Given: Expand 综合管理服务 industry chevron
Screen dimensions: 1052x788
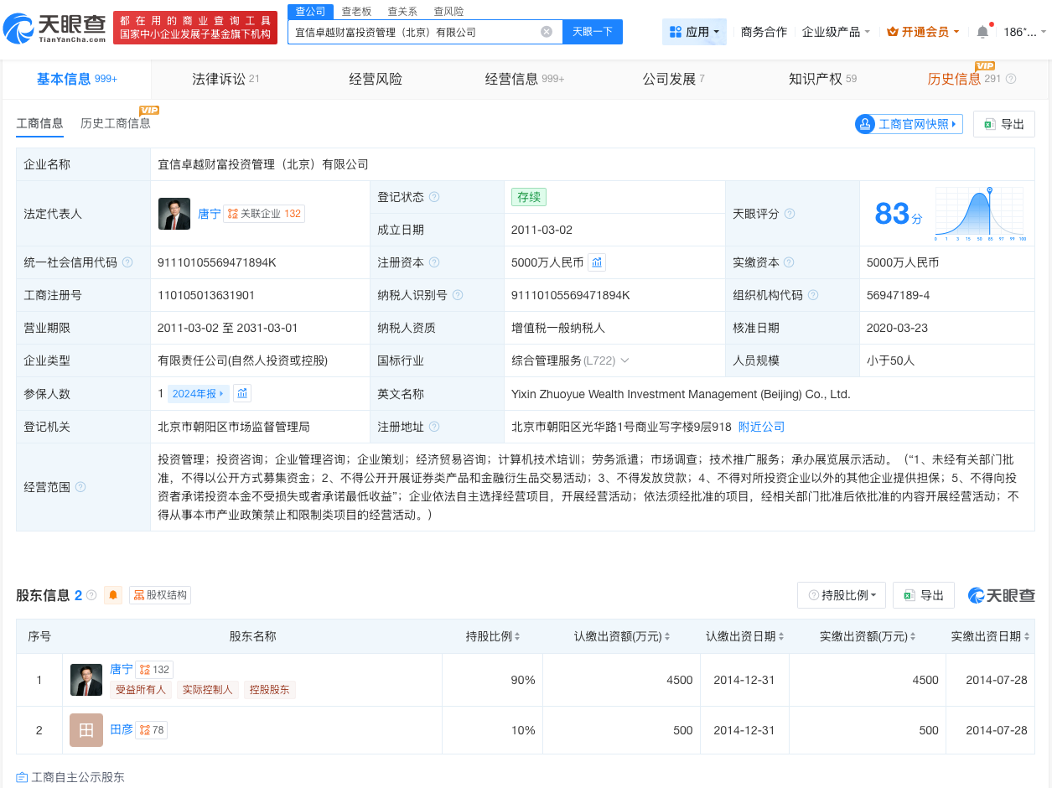Looking at the screenshot, I should pyautogui.click(x=624, y=360).
